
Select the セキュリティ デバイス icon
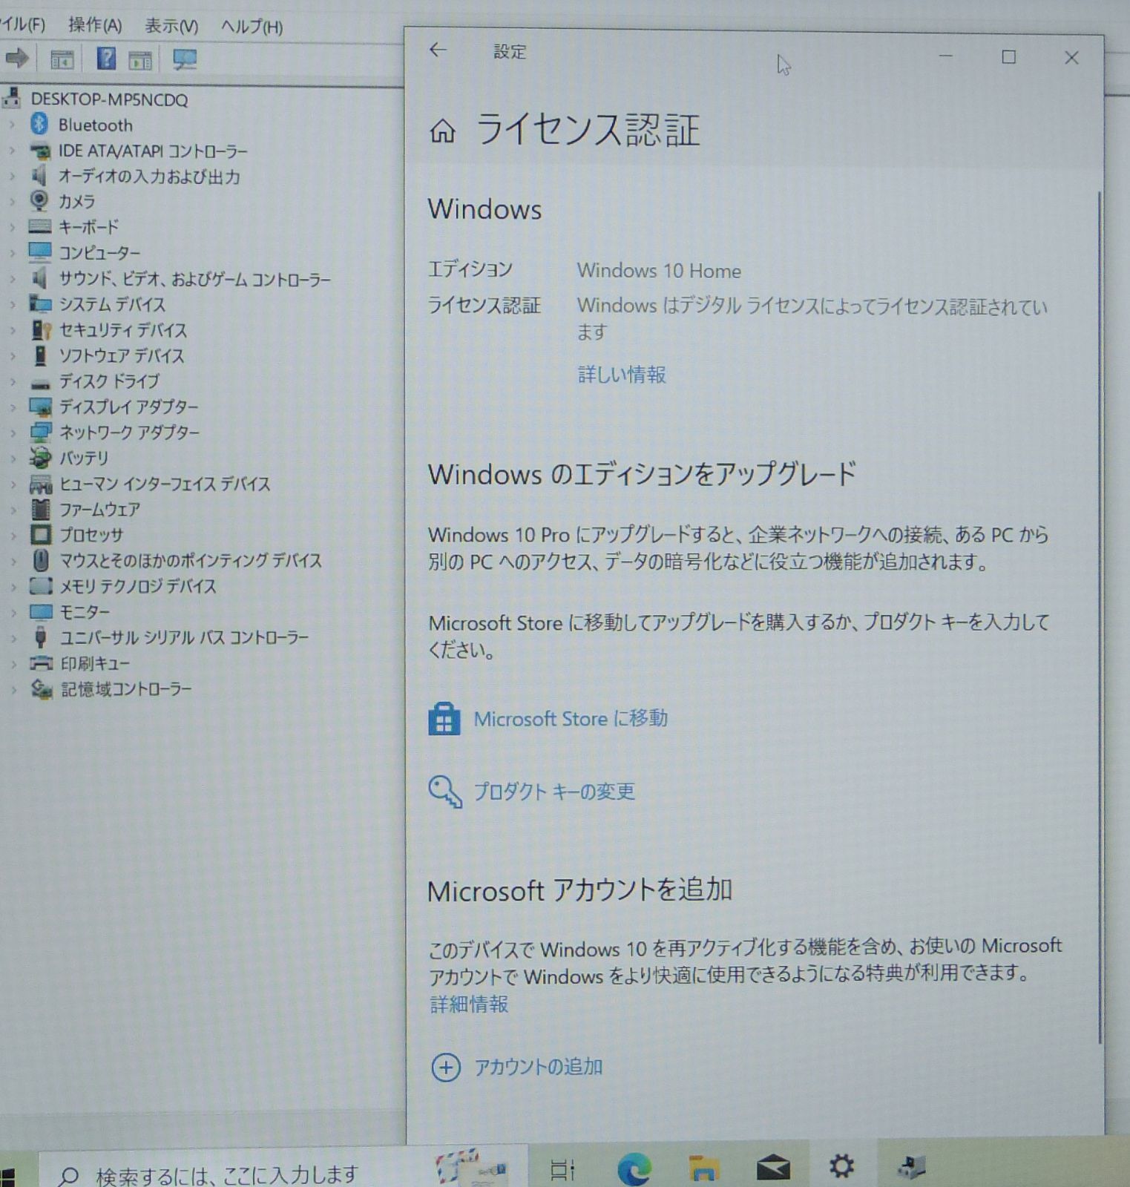(41, 329)
